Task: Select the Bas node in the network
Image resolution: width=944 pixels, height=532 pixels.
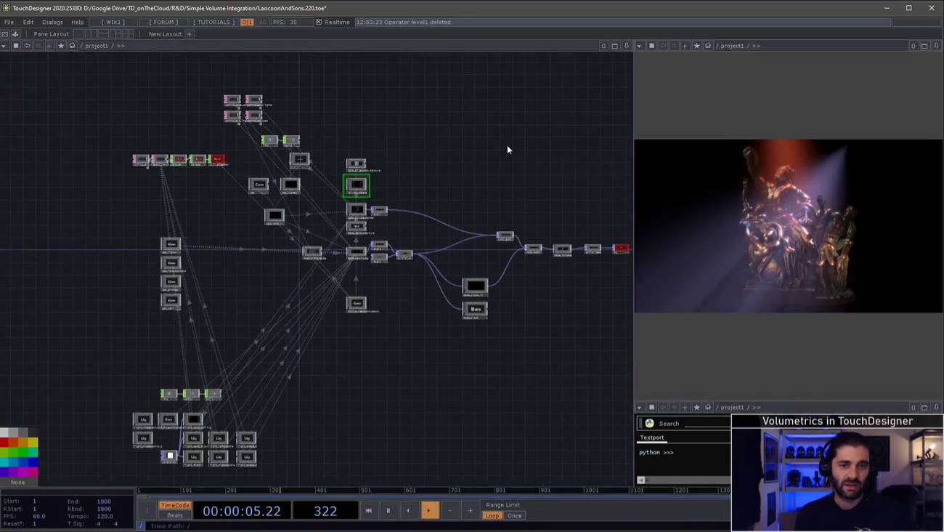Action: click(476, 309)
